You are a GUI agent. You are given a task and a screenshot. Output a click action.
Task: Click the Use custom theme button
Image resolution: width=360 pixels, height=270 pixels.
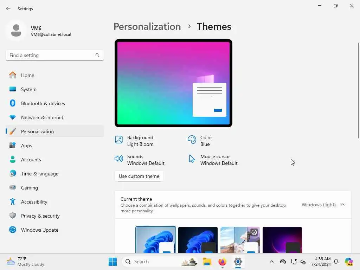pos(139,176)
